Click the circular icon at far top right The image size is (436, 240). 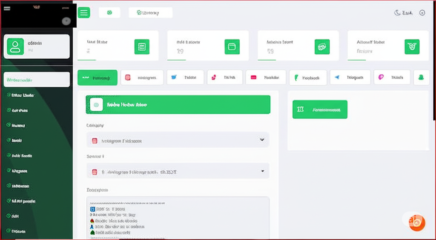[422, 13]
